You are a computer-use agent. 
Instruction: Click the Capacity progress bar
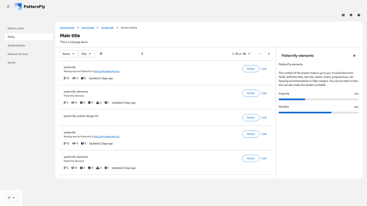(x=318, y=99)
